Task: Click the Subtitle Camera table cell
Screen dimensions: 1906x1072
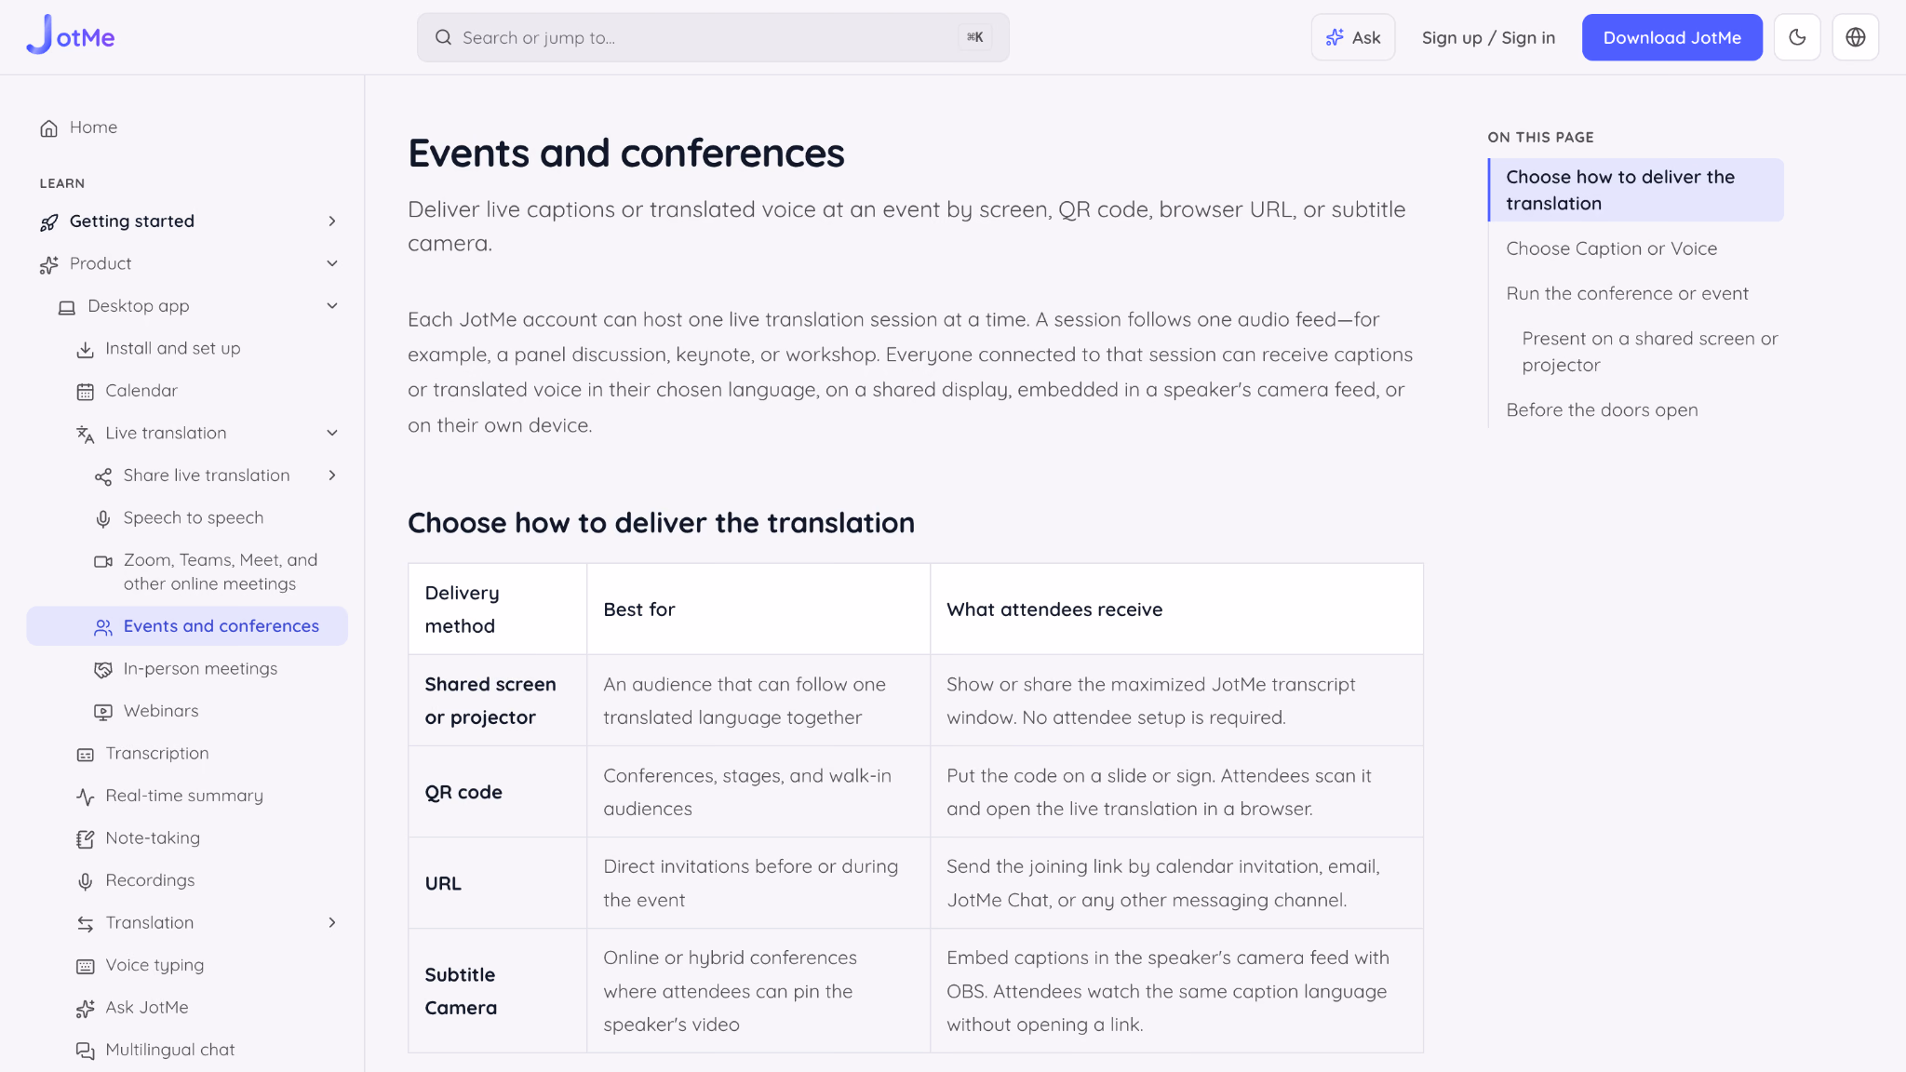Action: pos(498,991)
